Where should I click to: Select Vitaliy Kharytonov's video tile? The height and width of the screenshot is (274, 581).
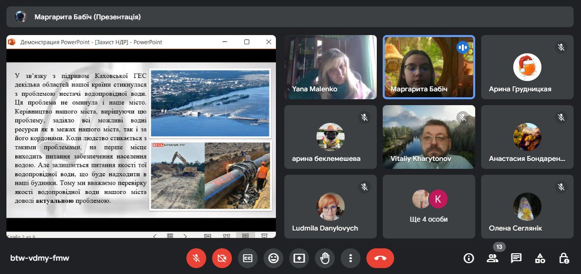click(x=429, y=137)
